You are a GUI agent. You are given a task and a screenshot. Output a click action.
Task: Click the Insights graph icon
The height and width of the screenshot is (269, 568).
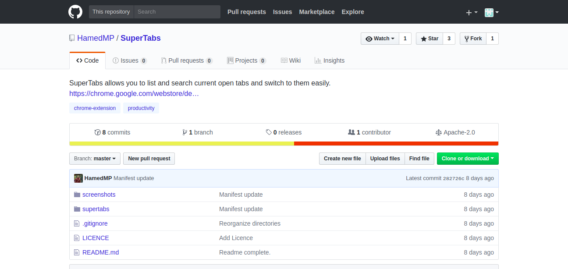(x=318, y=60)
